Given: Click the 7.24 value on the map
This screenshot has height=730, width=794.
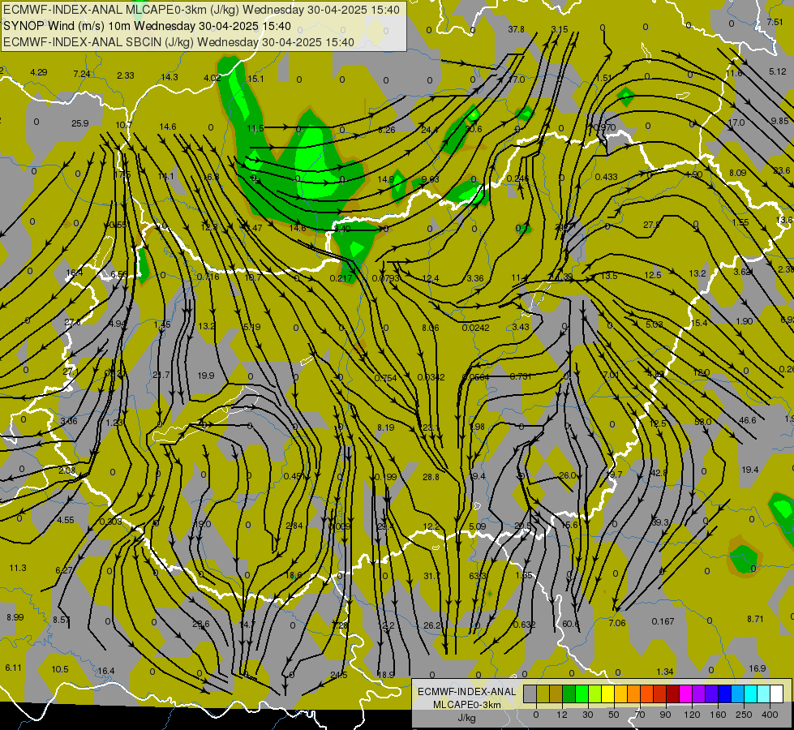Looking at the screenshot, I should 82,74.
